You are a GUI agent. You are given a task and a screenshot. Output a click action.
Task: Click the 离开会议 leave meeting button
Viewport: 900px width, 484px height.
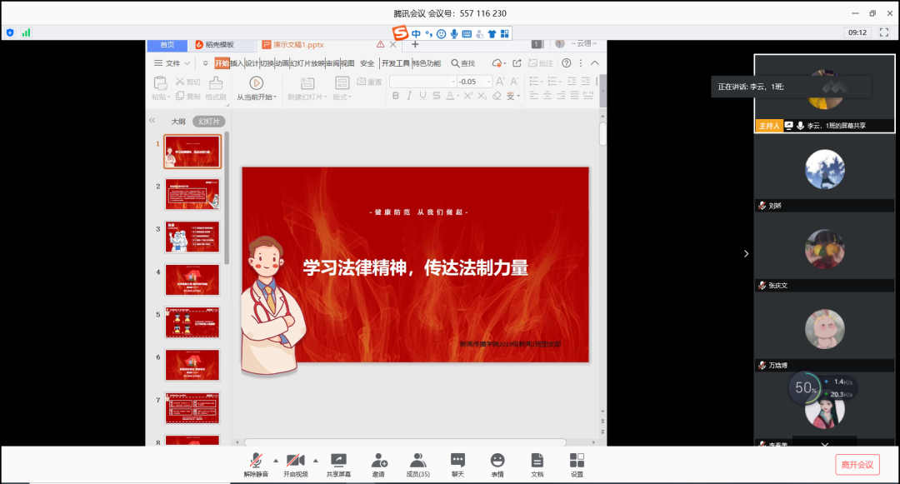[x=857, y=464]
